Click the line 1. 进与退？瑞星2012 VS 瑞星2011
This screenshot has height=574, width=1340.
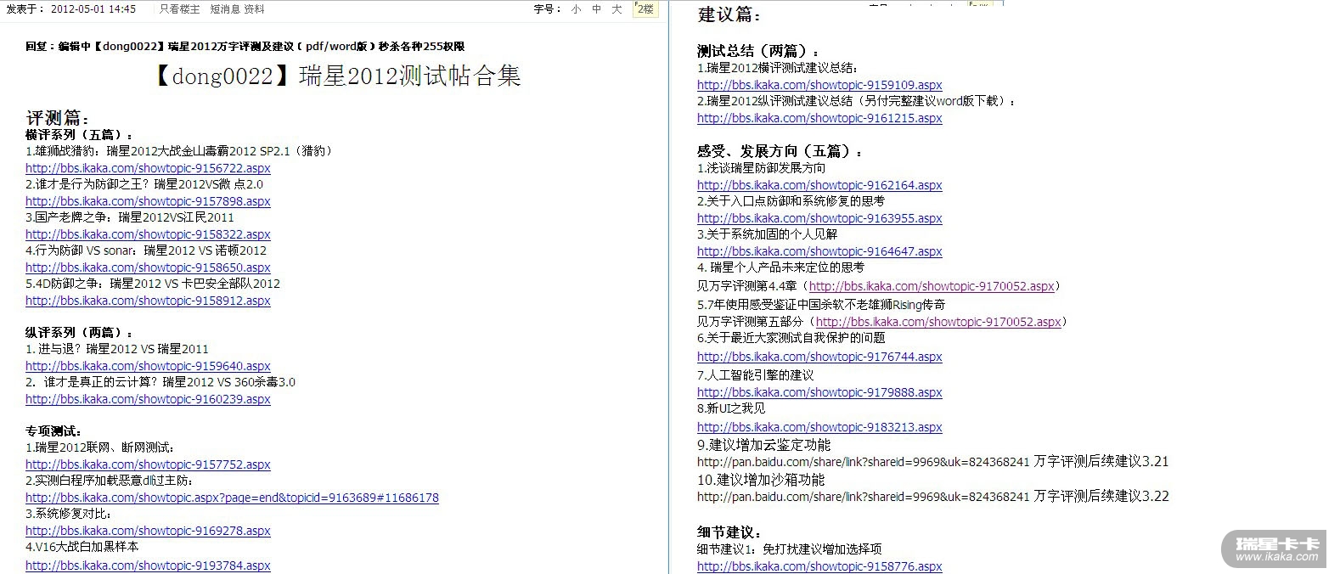coord(117,349)
